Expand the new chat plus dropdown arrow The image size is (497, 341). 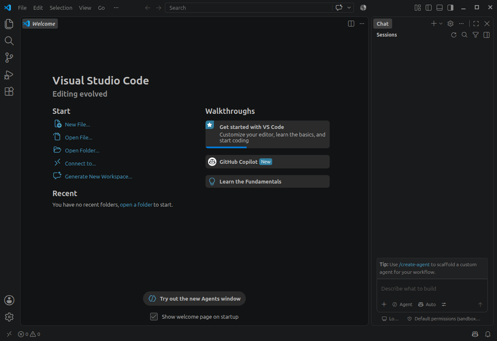click(x=441, y=24)
